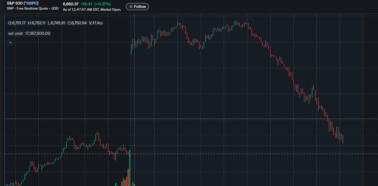
Task: Click the +18.21 price change value
Action: (86, 4)
